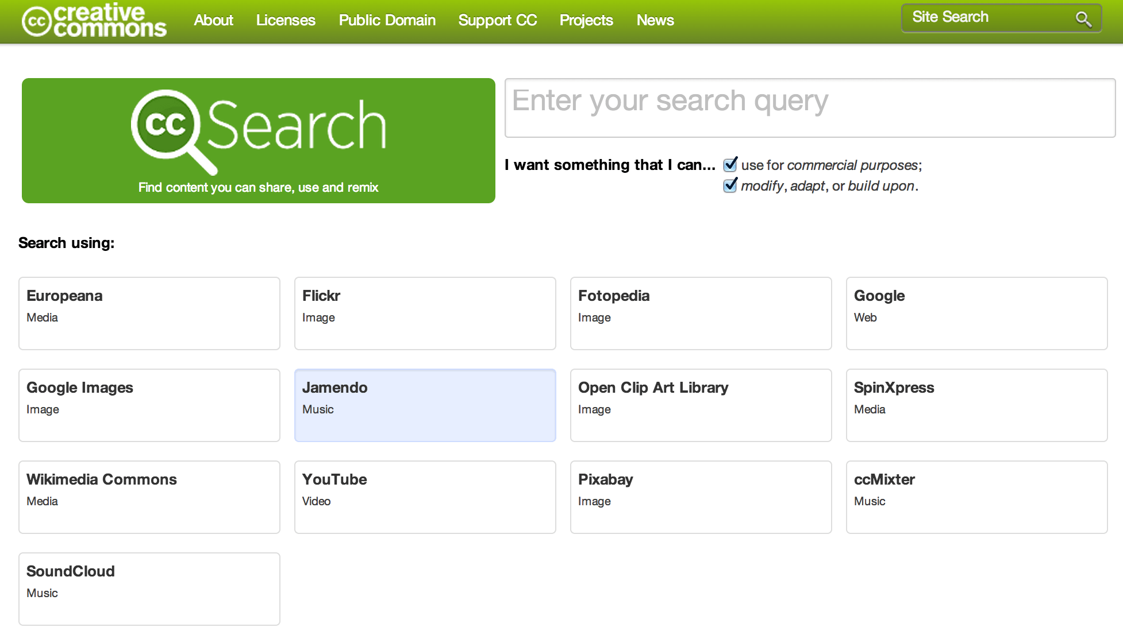Open the Licenses menu
The image size is (1123, 635).
(286, 20)
